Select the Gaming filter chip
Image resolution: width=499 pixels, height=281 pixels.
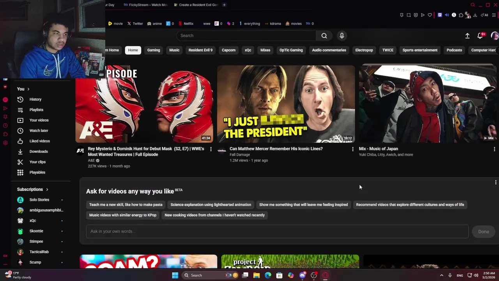tap(154, 50)
